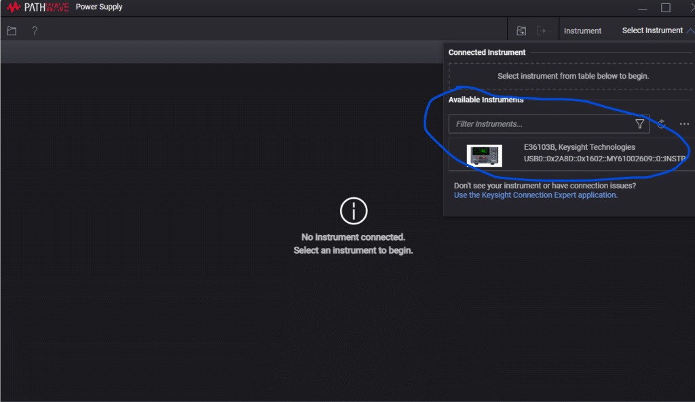Open the three-dots more options menu
Viewport: 695px width, 402px height.
[684, 124]
